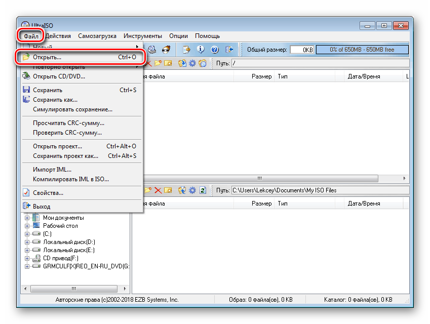Viewport: 430px width, 324px height.
Task: Click the red X delete icon in lower toolbar
Action: (x=158, y=190)
